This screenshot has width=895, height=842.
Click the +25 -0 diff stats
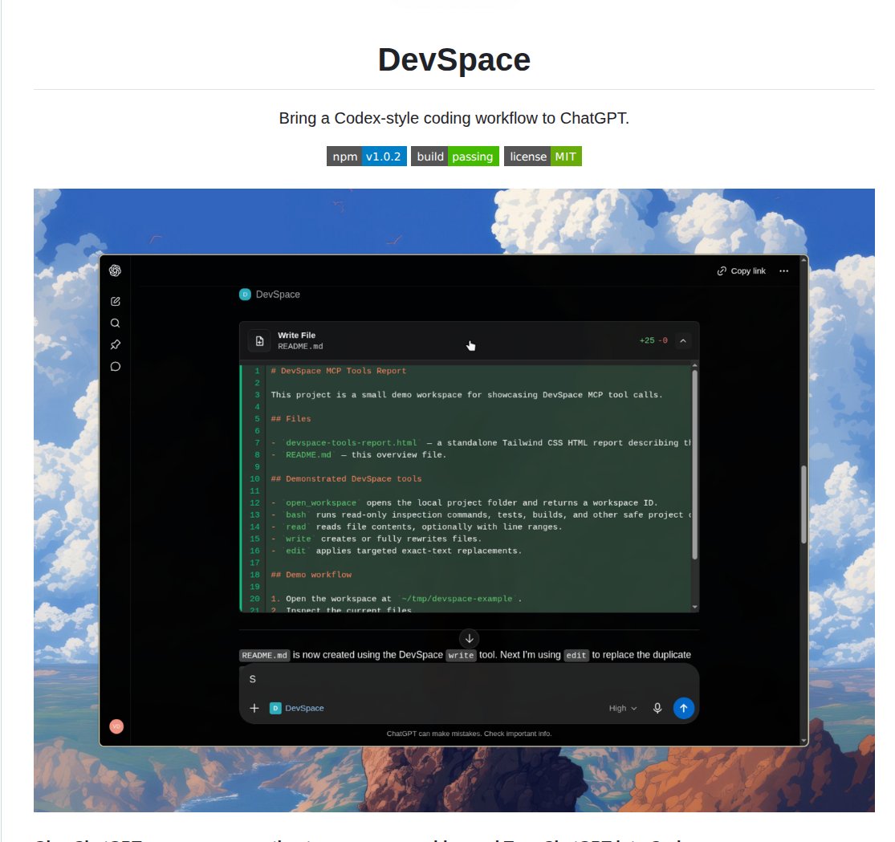point(653,340)
